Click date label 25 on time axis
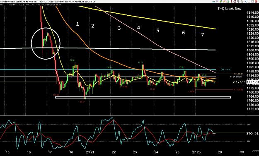 click(x=177, y=152)
